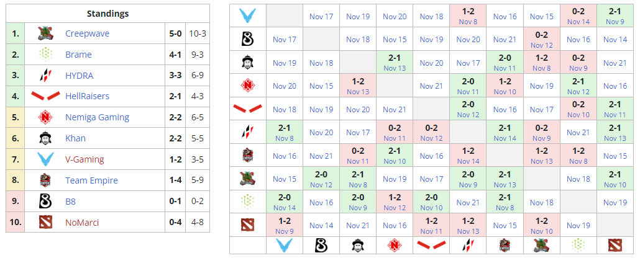Click the B8 team name link
This screenshot has width=640, height=258.
[x=70, y=201]
